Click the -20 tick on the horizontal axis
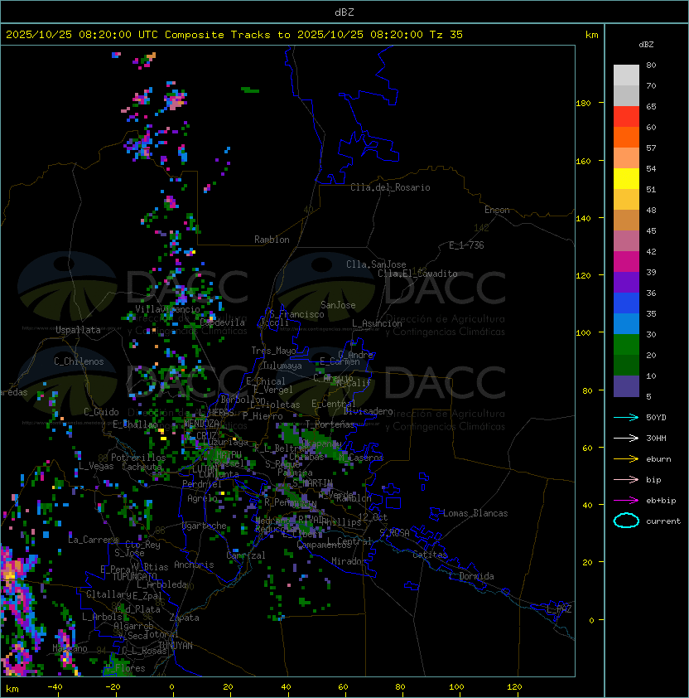Viewport: 689px width, 698px height. [113, 687]
